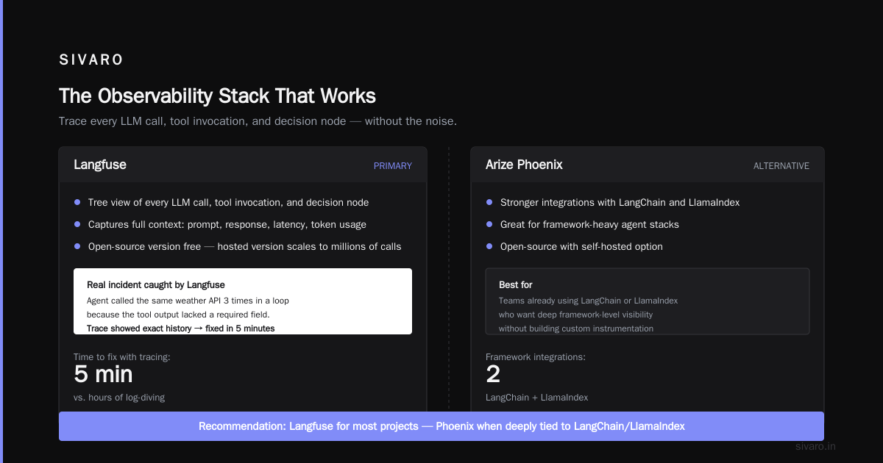Click the bullet 'Great for framework-heavy agent stacks'

point(589,224)
